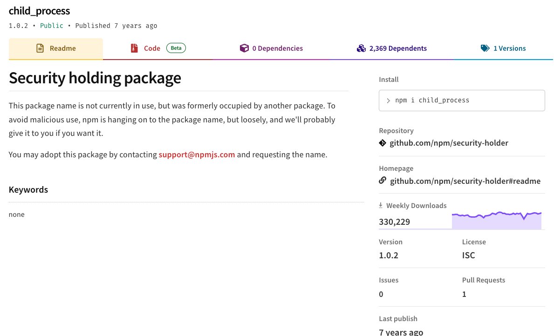The image size is (554, 336).
Task: Show the 1 Versions tab
Action: (503, 48)
